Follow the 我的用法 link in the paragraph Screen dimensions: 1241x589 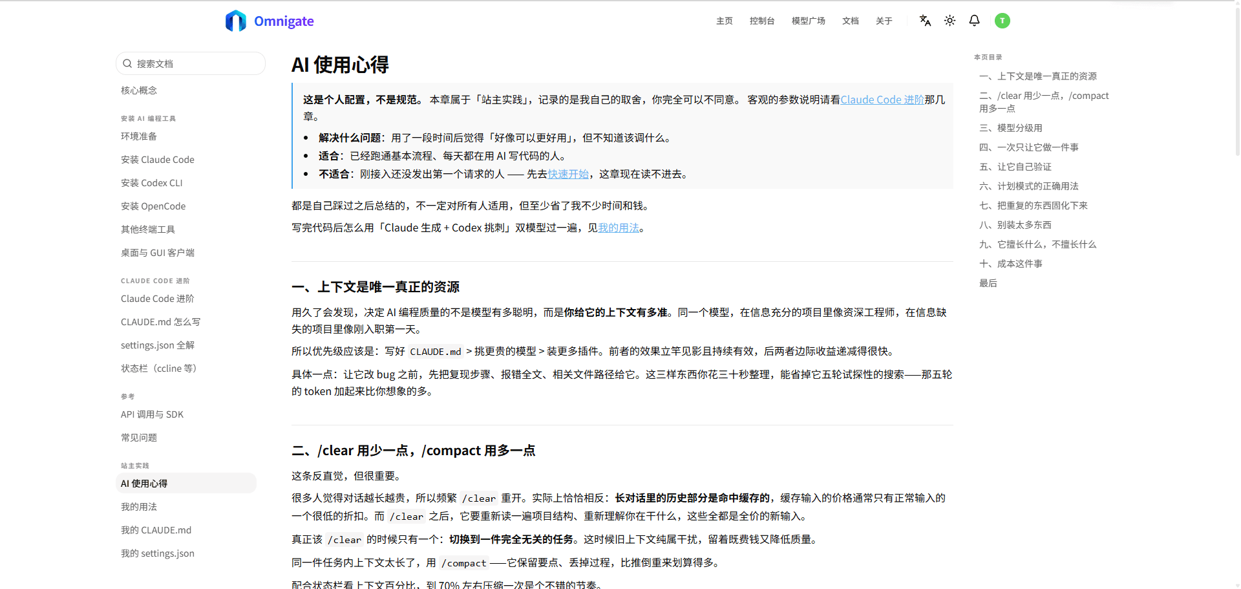(619, 228)
